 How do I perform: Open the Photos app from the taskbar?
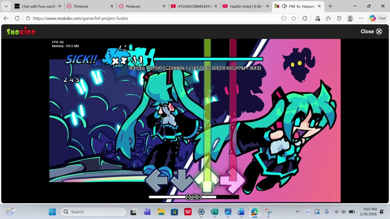pos(228,212)
